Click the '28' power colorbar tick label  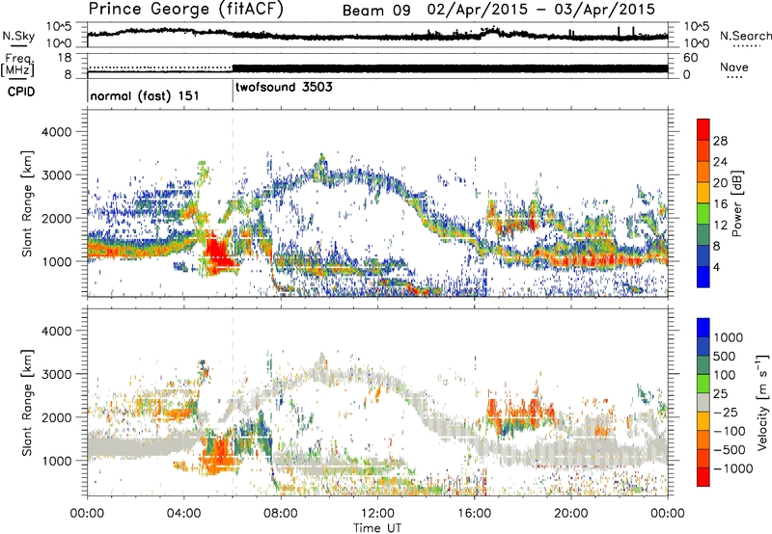coord(720,141)
